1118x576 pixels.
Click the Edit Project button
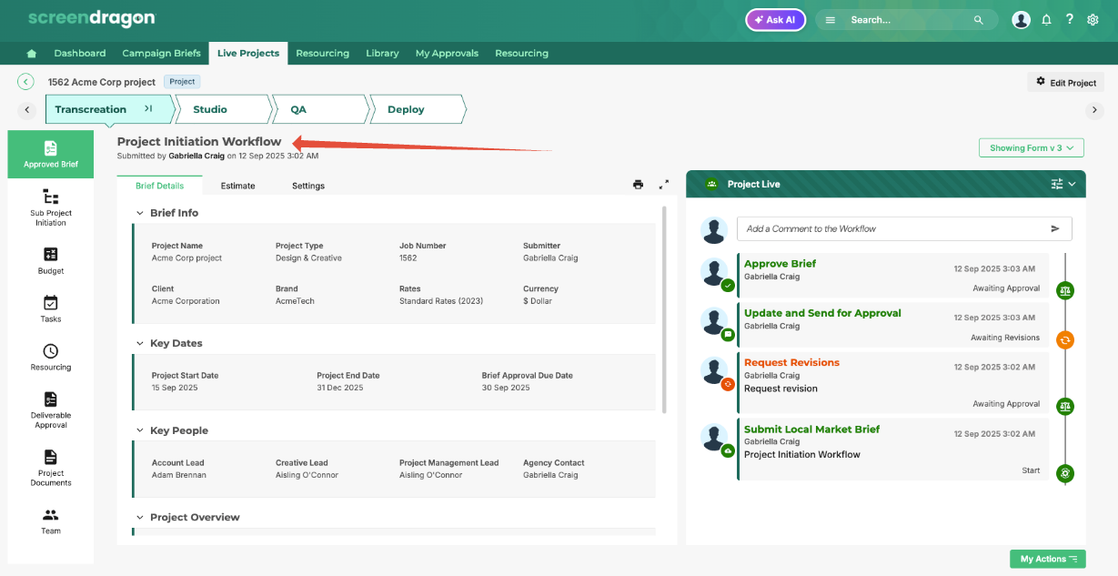pyautogui.click(x=1066, y=82)
